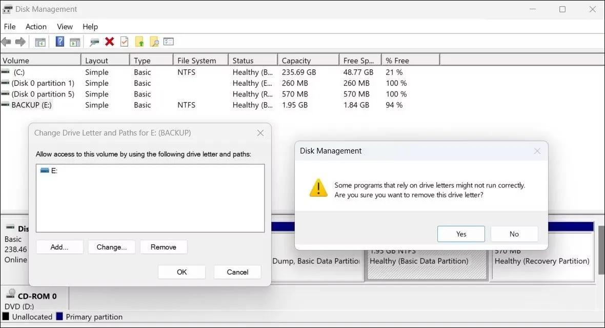Select the BACKUP (E:) volume row
Image resolution: width=605 pixels, height=328 pixels.
[32, 105]
